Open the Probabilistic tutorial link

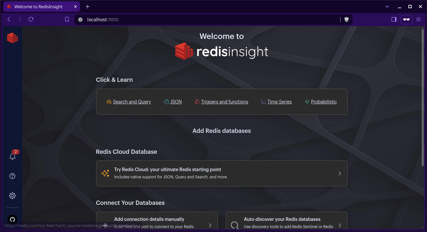coord(323,102)
